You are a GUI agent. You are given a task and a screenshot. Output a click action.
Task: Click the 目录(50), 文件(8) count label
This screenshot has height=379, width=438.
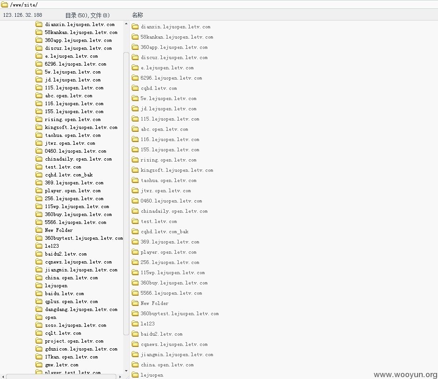click(87, 15)
